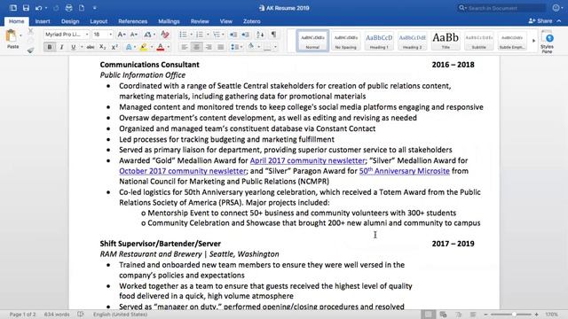This screenshot has width=568, height=319.
Task: Zoom in with the plus button
Action: point(536,315)
